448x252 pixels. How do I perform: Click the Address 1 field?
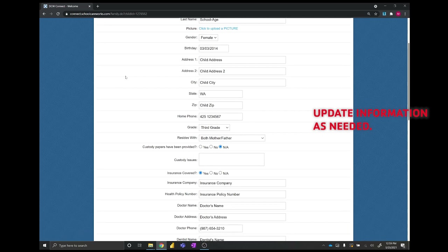(x=242, y=60)
